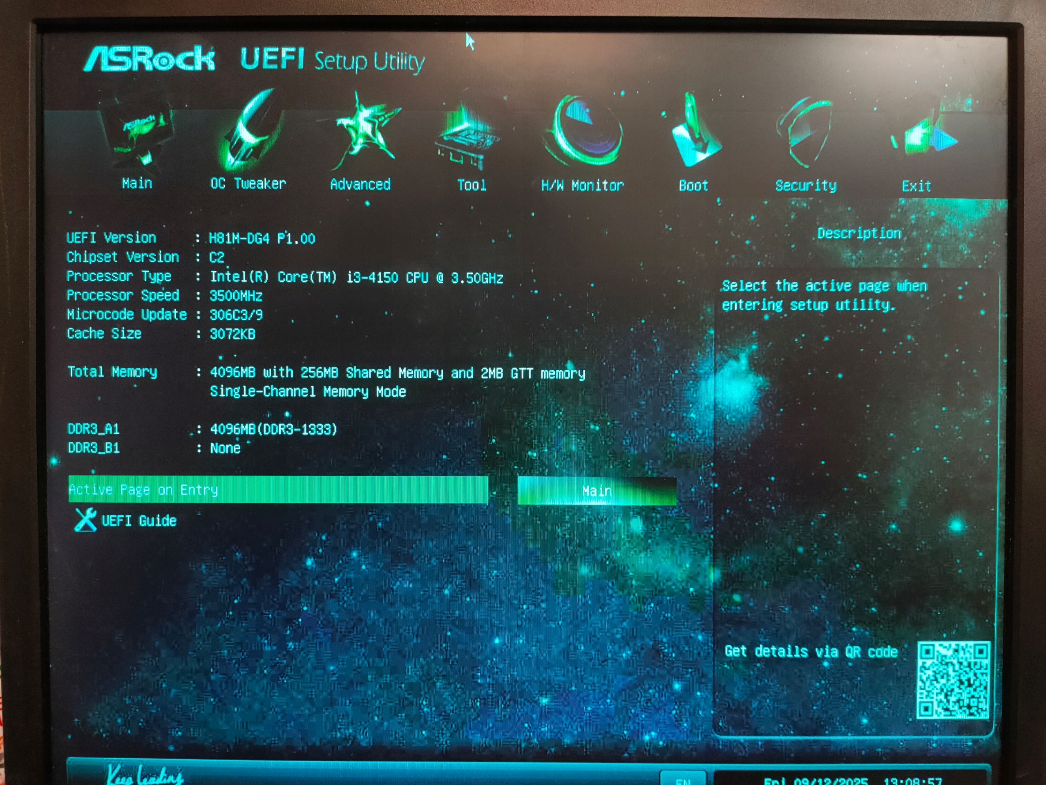
Task: Select the Active Page on Entry row
Action: coord(278,490)
